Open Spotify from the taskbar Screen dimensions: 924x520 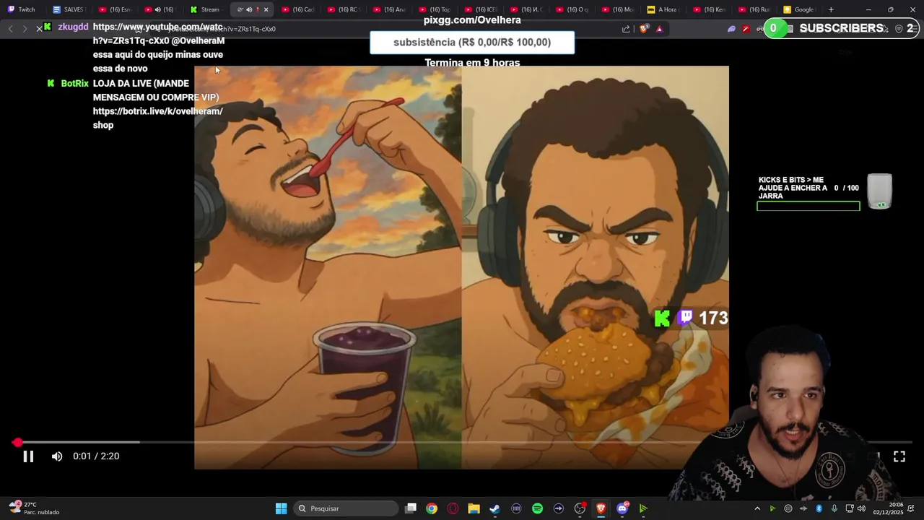[537, 508]
